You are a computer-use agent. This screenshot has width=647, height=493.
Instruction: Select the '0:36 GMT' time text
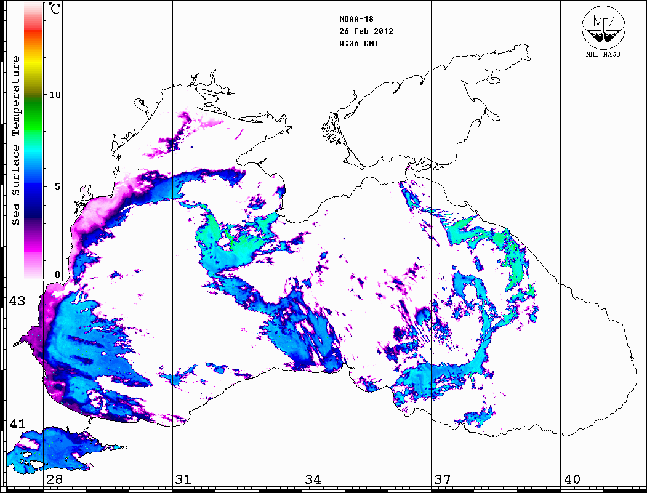[359, 44]
